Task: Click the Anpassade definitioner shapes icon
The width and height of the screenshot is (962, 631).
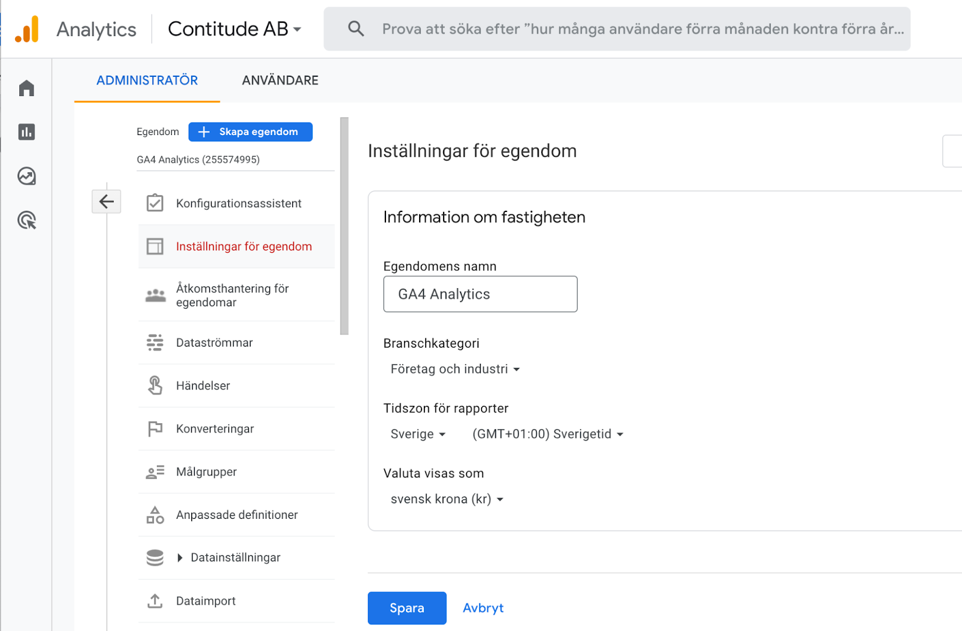Action: 155,515
